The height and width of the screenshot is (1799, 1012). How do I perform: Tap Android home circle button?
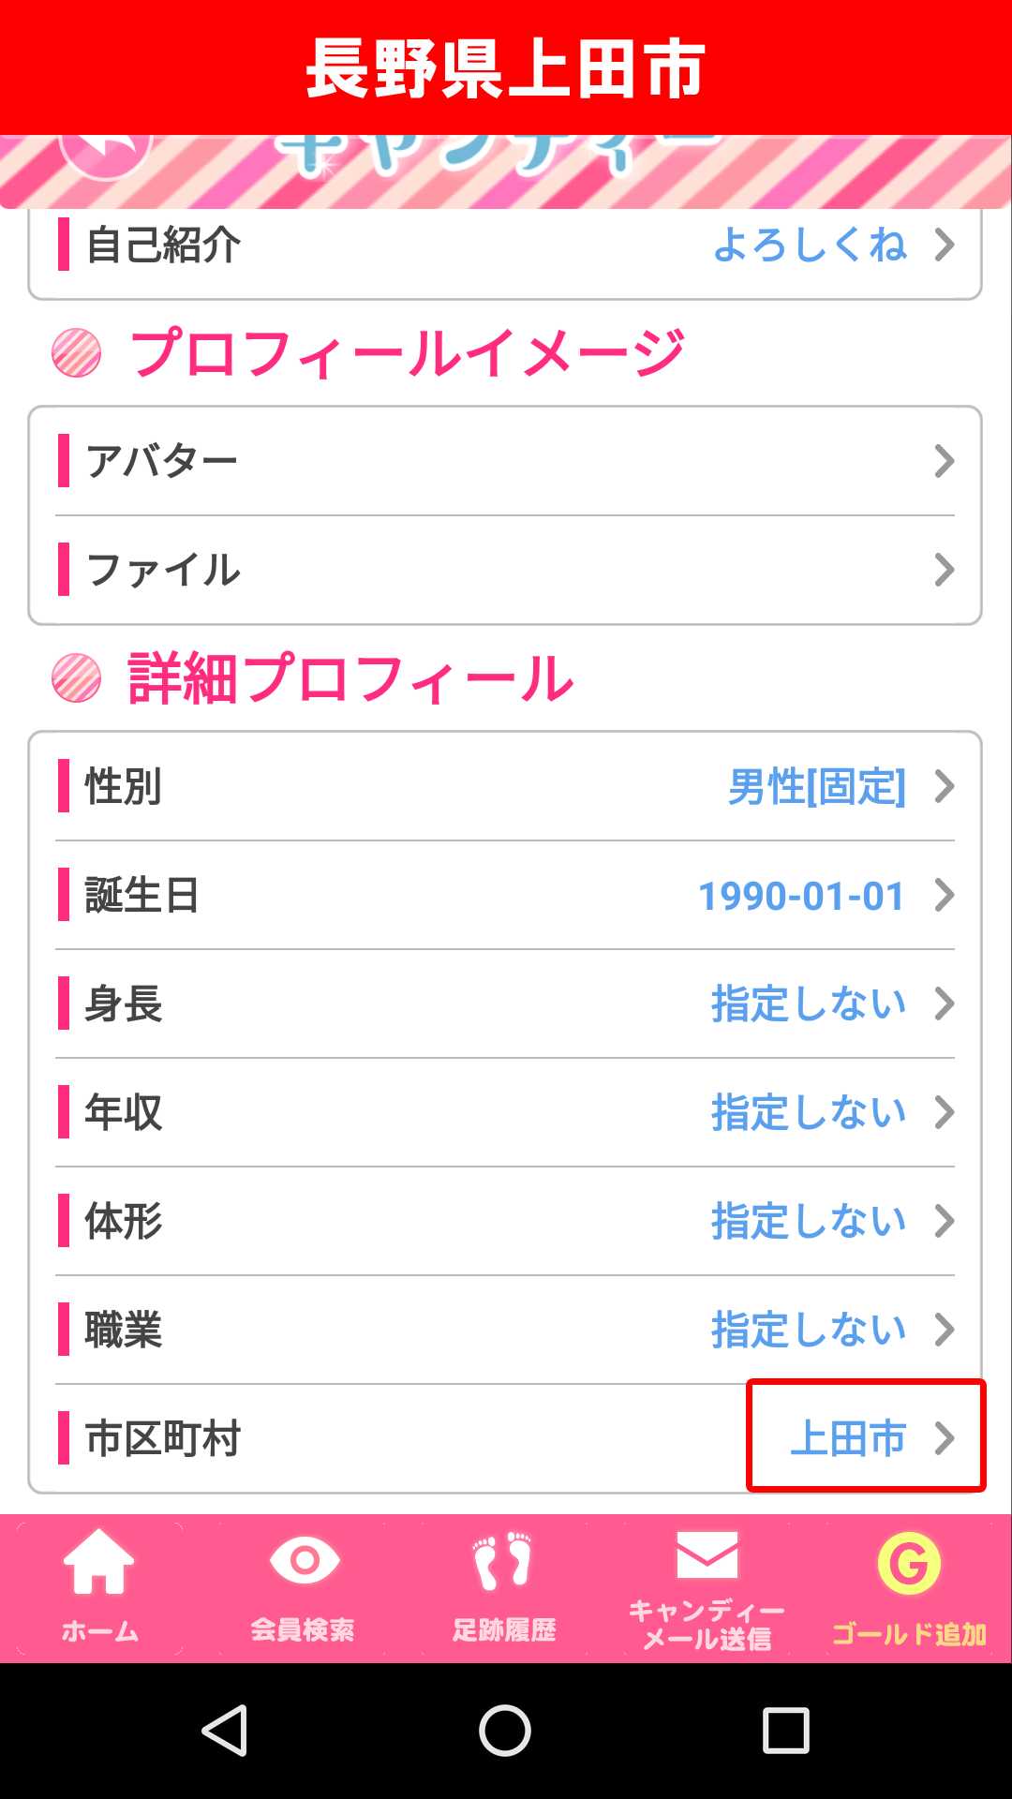point(505,1730)
